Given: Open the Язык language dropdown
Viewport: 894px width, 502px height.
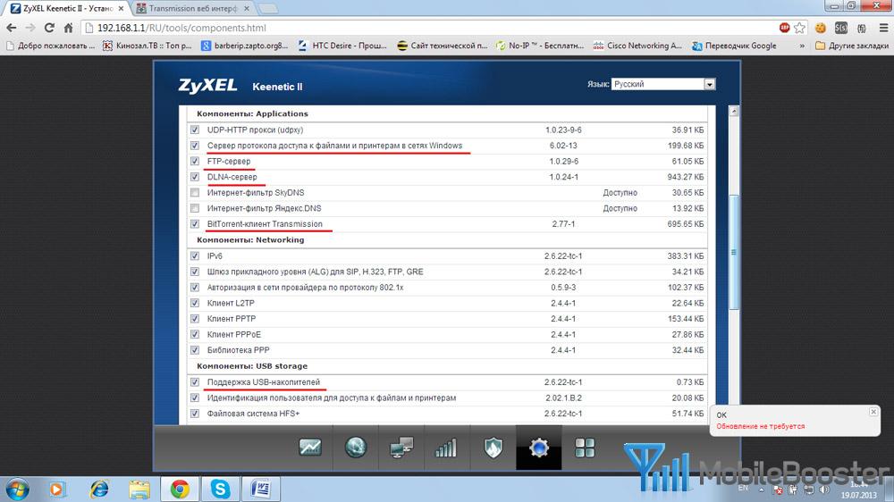Looking at the screenshot, I should tap(663, 84).
